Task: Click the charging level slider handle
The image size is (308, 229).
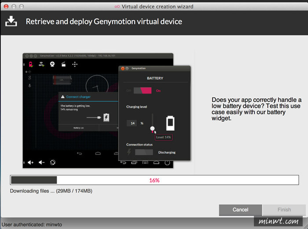Action: (152, 129)
